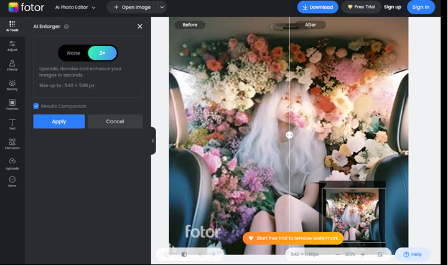The width and height of the screenshot is (448, 265).
Task: Select the None enlarge option
Action: tap(73, 53)
